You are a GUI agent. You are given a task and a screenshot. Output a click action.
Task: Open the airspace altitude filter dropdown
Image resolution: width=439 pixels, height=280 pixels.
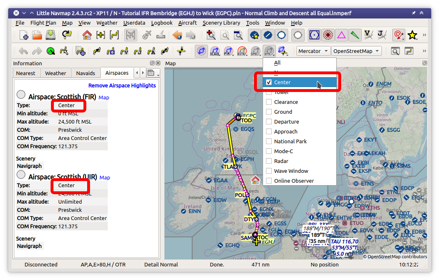point(282,51)
